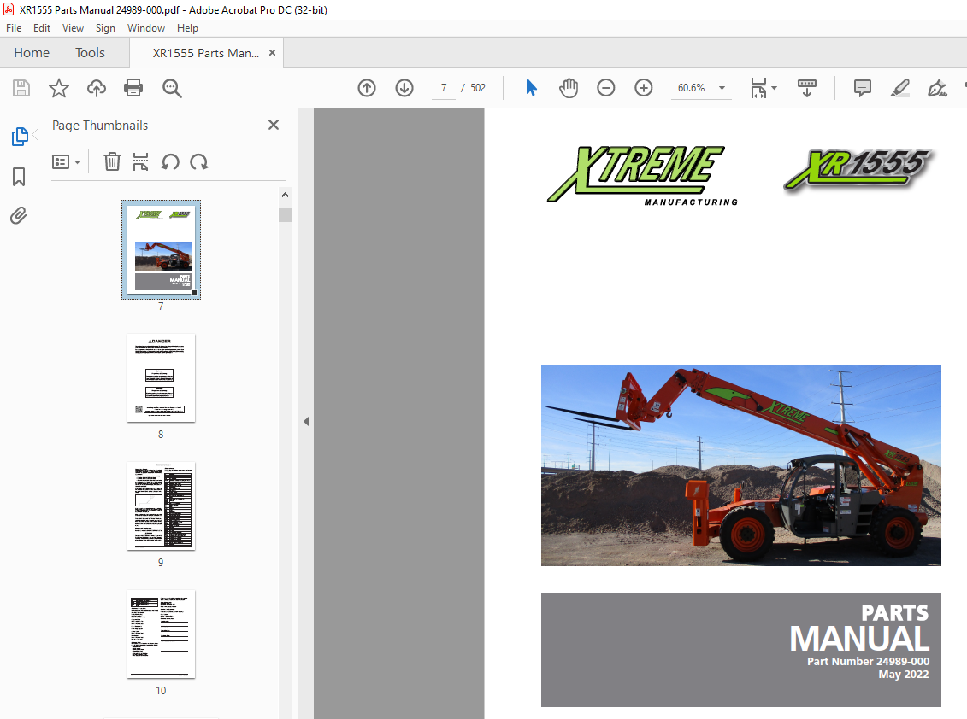Switch to the Tools tab
Screen dimensions: 967x719
(90, 53)
